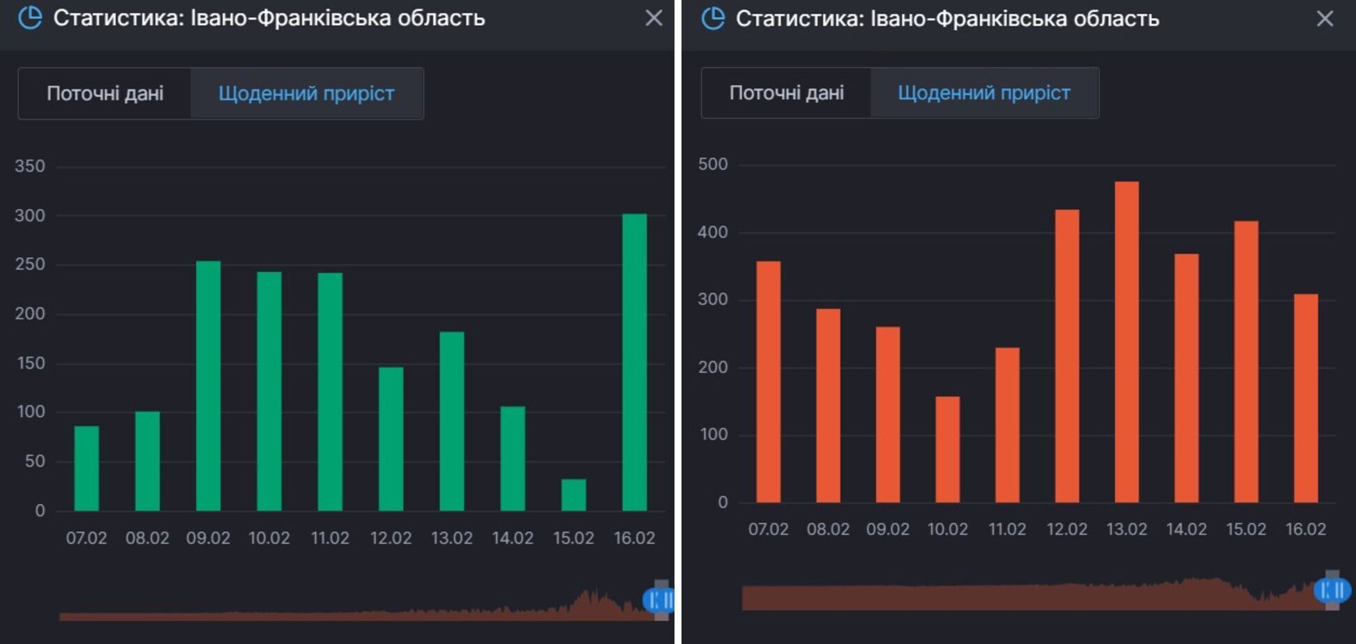Click the blue range slider handle in right chart
The width and height of the screenshot is (1356, 644).
pyautogui.click(x=1332, y=590)
